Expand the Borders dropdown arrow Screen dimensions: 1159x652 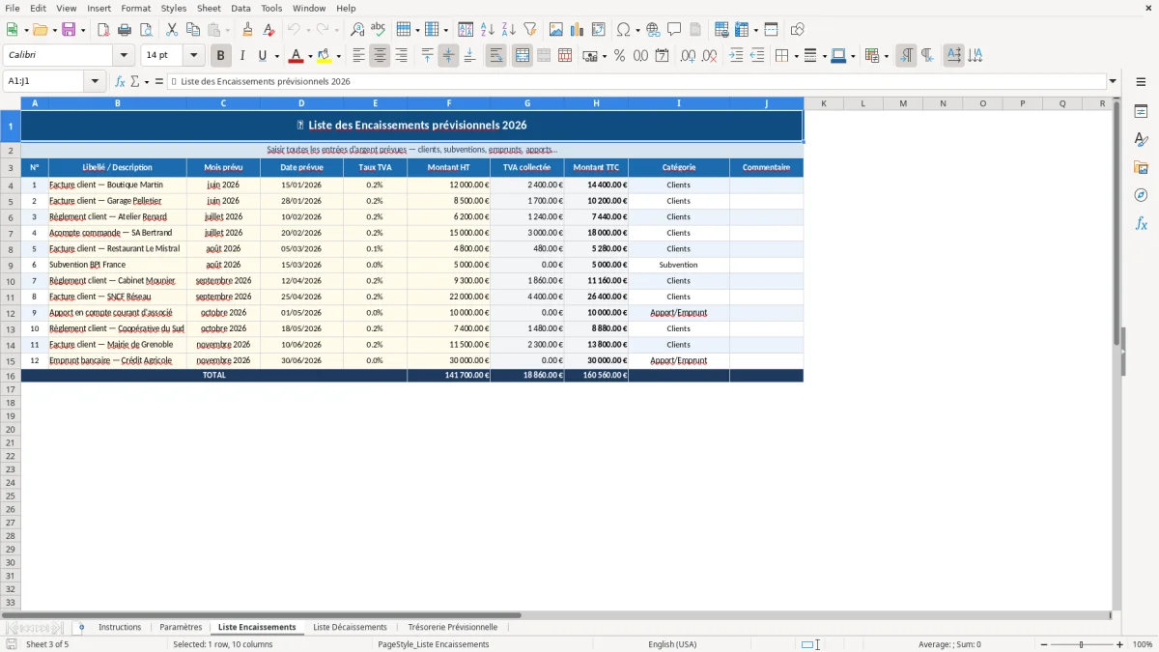[795, 56]
